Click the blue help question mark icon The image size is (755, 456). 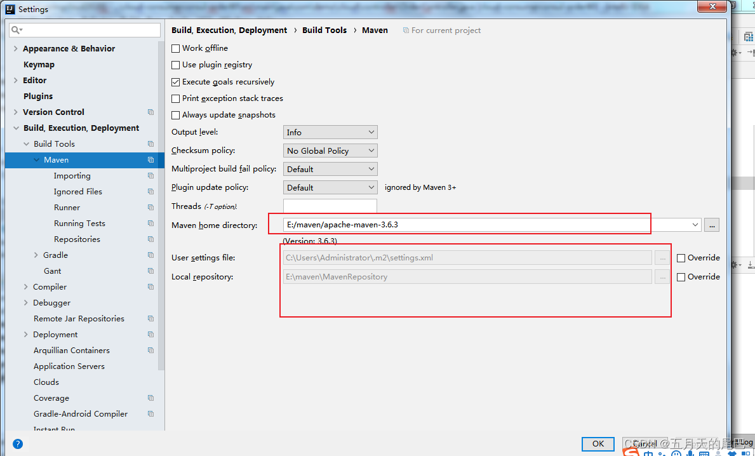coord(17,444)
